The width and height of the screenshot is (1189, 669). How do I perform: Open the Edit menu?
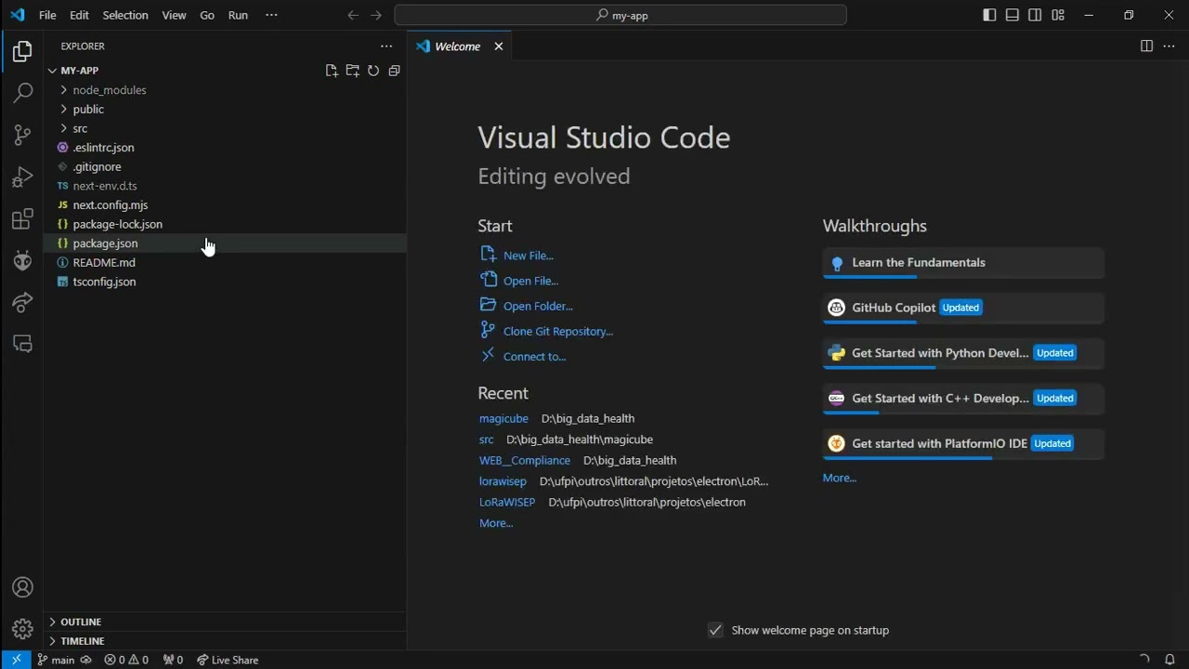[x=79, y=15]
